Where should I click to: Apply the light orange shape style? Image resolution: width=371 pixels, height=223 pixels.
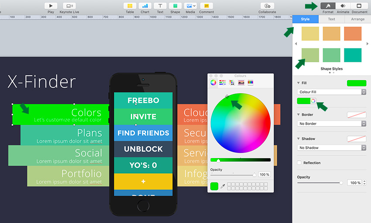tap(331, 34)
